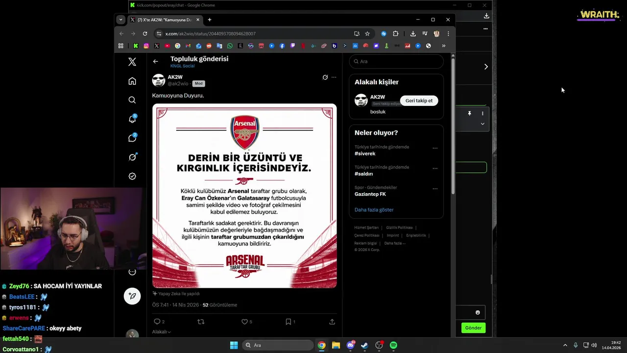This screenshot has height=353, width=627.
Task: Bookmark this page with the star icon
Action: [x=367, y=34]
